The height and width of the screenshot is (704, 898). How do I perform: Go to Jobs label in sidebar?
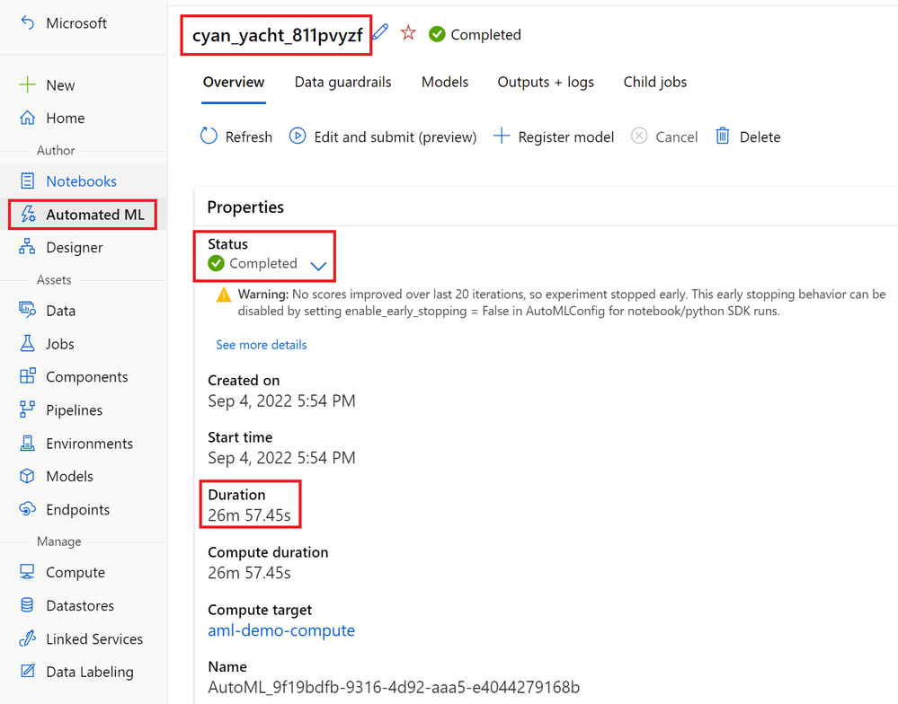(x=60, y=344)
